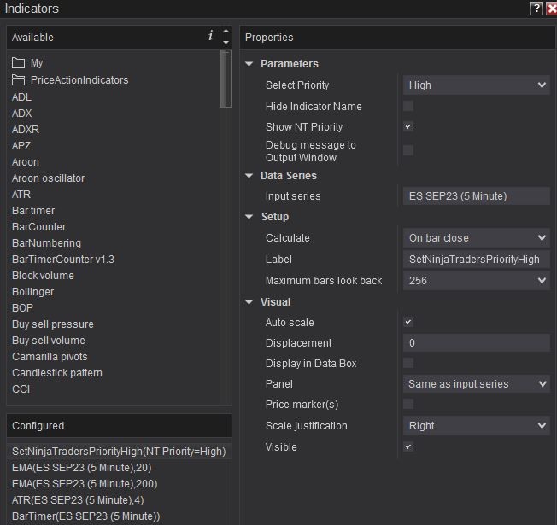
Task: Open the Calculate dropdown
Action: click(x=476, y=238)
